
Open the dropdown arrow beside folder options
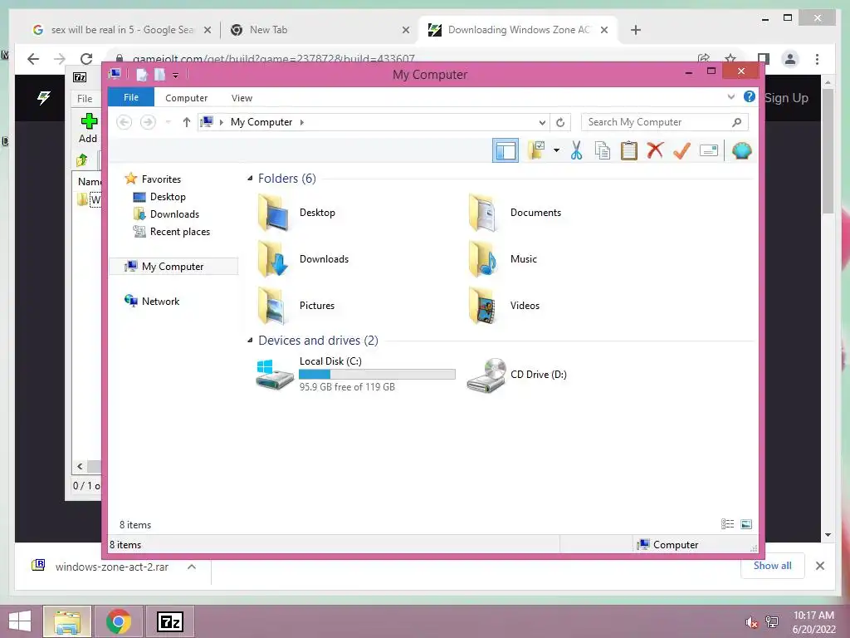(x=556, y=150)
